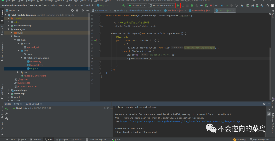This screenshot has width=275, height=141.
Task: Open AVD Manager device icon
Action: pyautogui.click(x=257, y=6)
